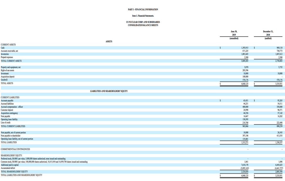Viewport: 285px width, 181px height.
Task: Click the 'TOTAL CURRENT ASSETS' row label
Action: [x=11, y=61]
